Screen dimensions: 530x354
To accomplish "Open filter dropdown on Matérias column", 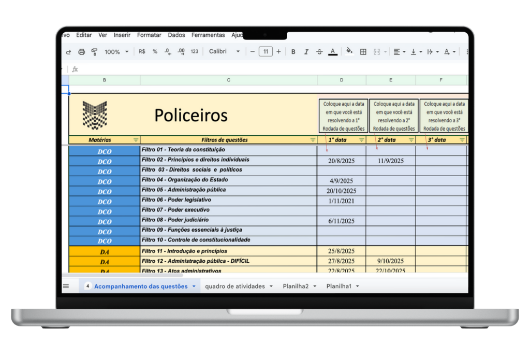I will (x=136, y=140).
